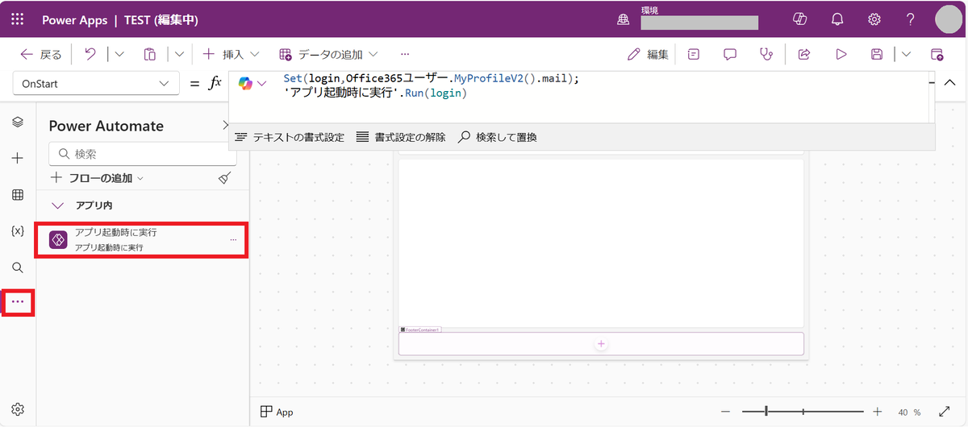Open the comments icon
This screenshot has width=968, height=427.
pyautogui.click(x=730, y=54)
